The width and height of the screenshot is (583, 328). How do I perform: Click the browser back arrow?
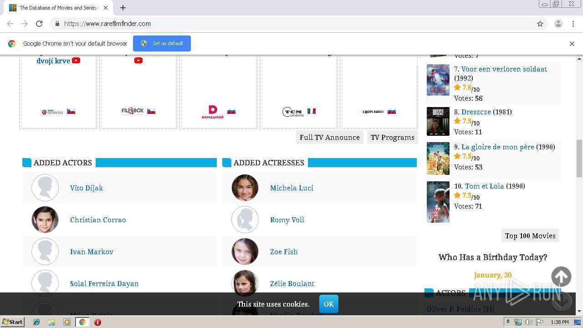point(10,24)
